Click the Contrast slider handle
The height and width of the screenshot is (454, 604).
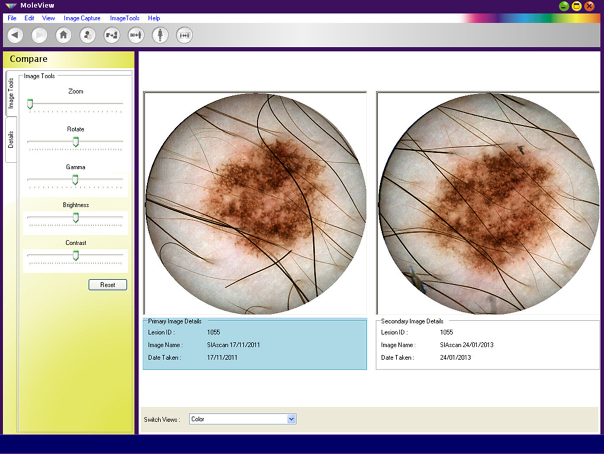(76, 256)
